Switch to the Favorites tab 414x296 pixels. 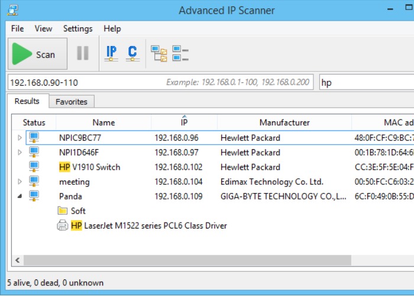pyautogui.click(x=72, y=102)
